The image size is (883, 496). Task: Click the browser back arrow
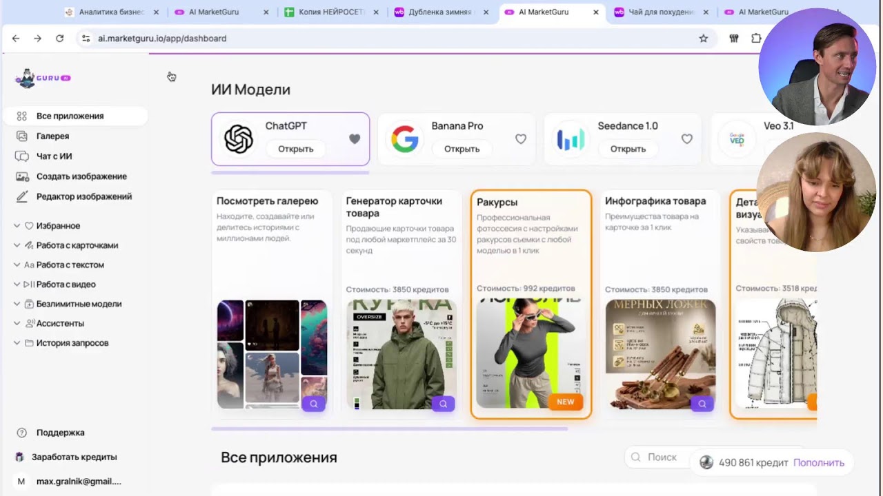click(16, 39)
